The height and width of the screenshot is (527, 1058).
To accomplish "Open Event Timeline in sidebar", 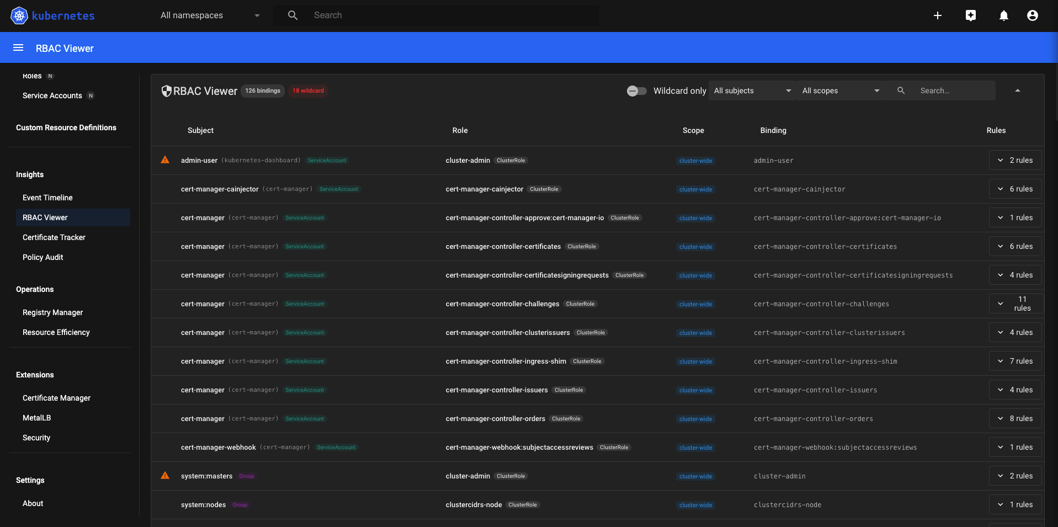I will click(x=47, y=198).
